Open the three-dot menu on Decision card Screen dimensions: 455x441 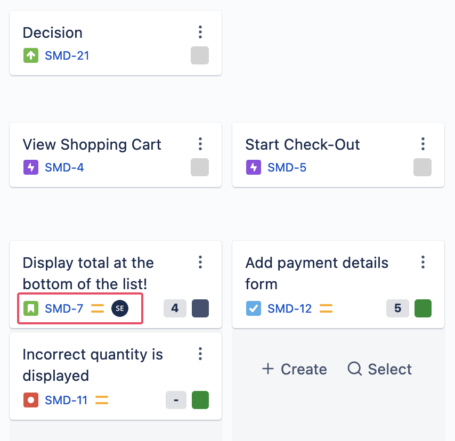click(200, 32)
